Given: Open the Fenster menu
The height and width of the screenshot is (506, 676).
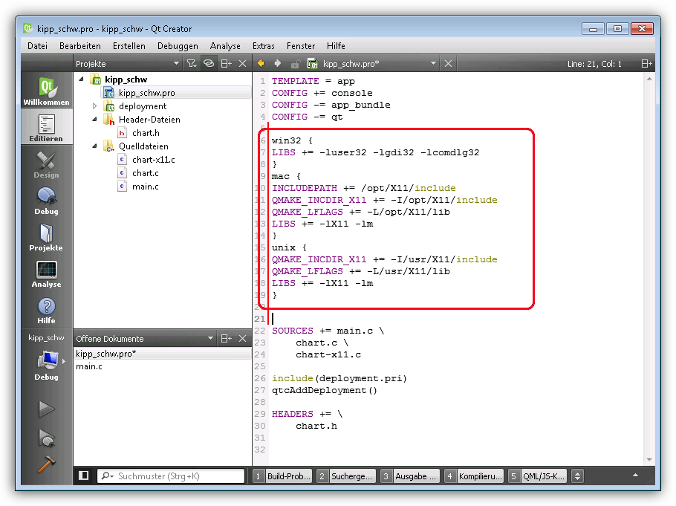Looking at the screenshot, I should 301,46.
